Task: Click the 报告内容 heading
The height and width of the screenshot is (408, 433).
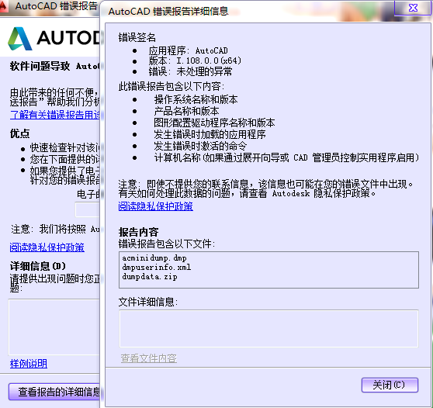Action: coord(138,232)
